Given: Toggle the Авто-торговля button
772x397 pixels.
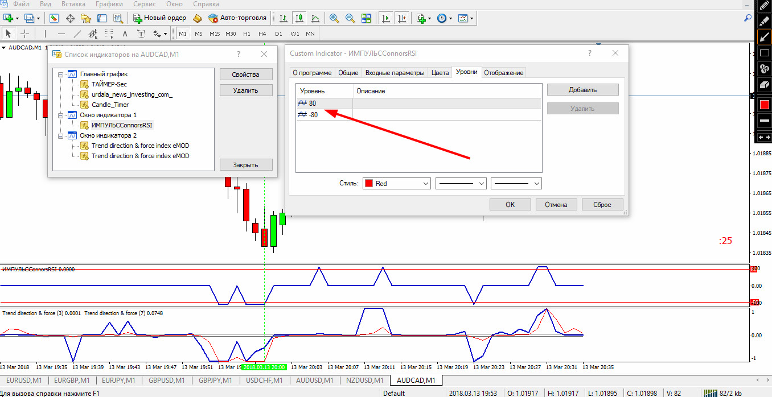Looking at the screenshot, I should click(237, 18).
